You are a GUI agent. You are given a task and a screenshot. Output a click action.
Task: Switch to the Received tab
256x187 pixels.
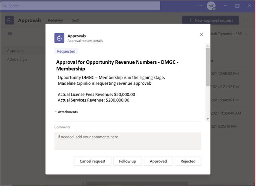coord(56,20)
